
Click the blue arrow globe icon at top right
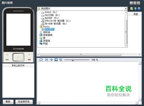[135, 9]
